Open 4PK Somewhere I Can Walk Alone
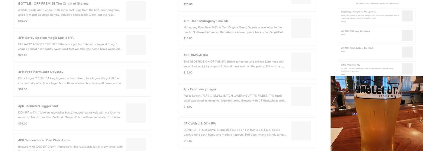The width and height of the screenshot is (423, 151). [44, 140]
